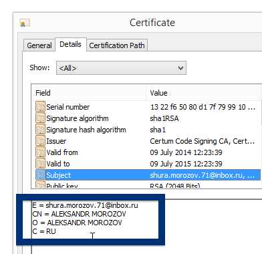262x254 pixels.
Task: Click the Issuer field icon
Action: (x=40, y=141)
